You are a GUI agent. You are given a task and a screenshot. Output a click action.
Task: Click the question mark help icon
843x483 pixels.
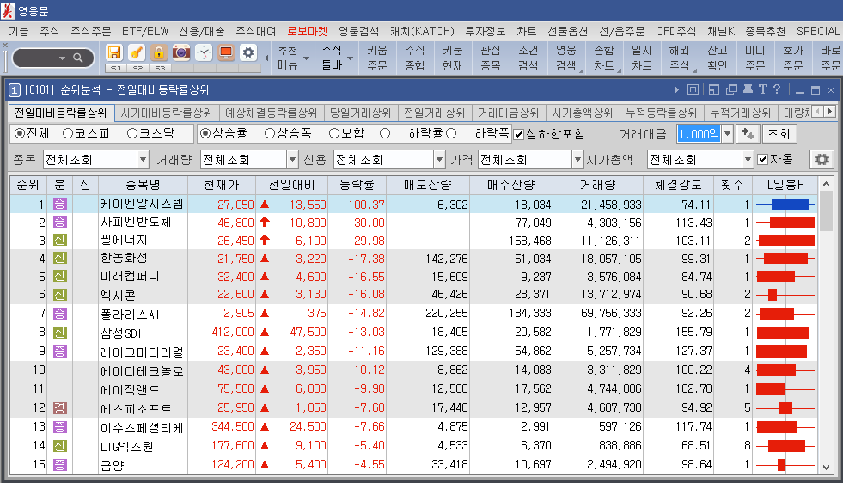(777, 89)
